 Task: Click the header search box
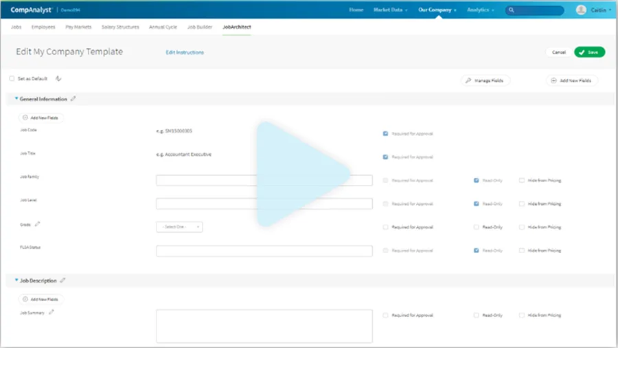534,10
